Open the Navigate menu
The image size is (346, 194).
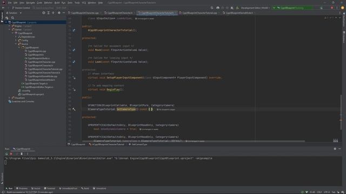point(30,3)
